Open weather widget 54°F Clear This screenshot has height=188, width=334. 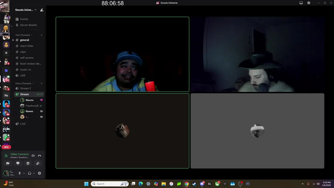coord(8,184)
